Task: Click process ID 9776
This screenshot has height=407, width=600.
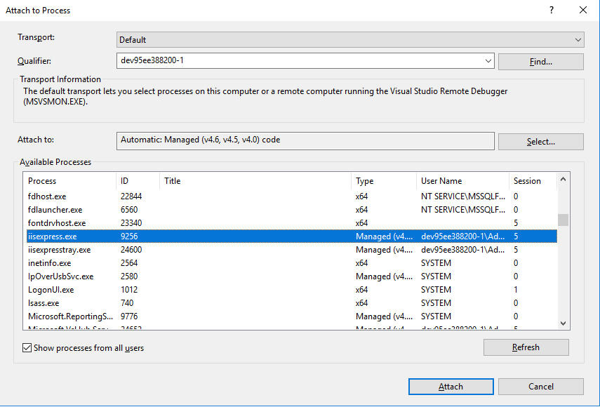Action: 129,316
